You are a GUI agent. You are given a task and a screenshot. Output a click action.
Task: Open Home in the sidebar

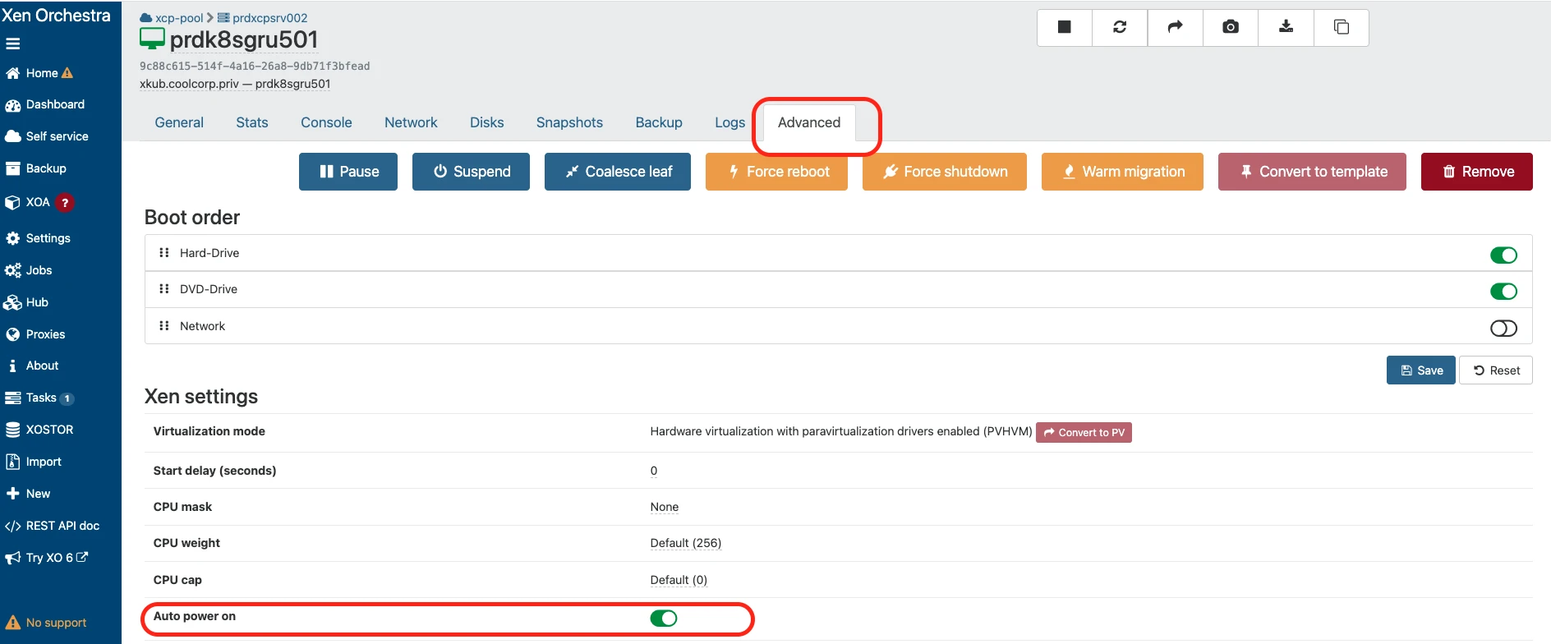(39, 73)
